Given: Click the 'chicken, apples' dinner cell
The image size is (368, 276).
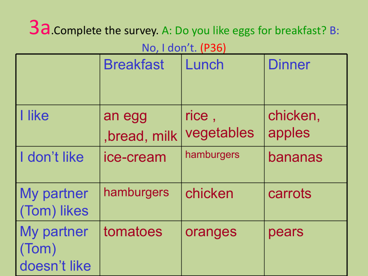Looking at the screenshot, I should click(x=294, y=125).
